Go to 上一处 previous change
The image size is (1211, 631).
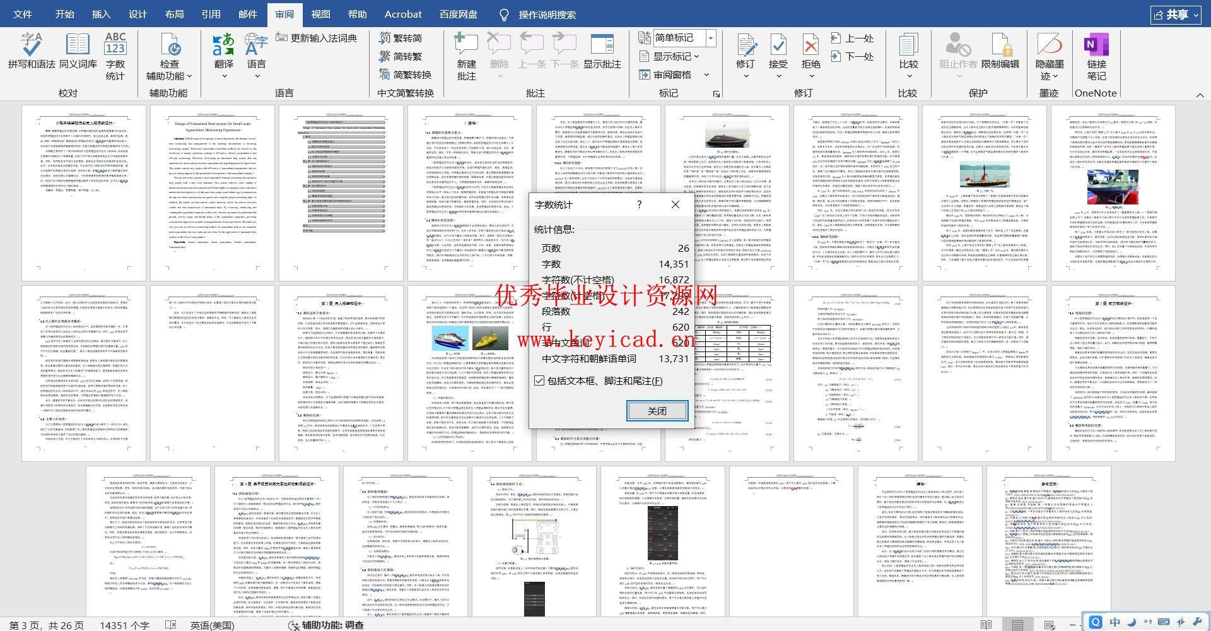853,38
